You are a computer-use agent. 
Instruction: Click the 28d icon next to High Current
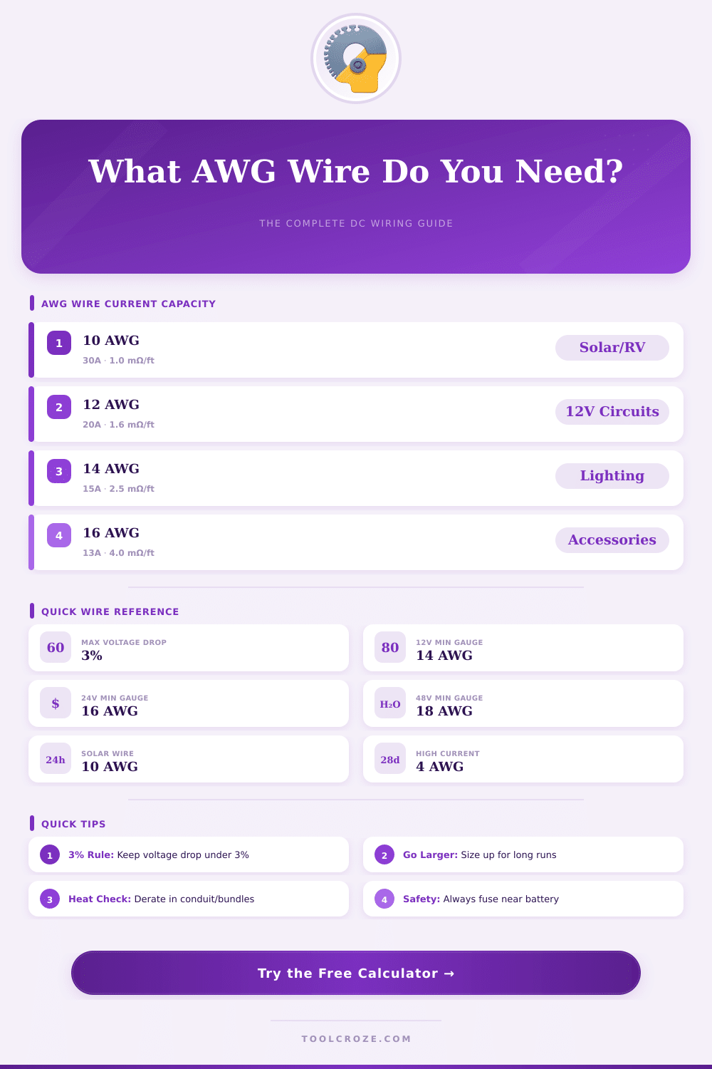[390, 759]
